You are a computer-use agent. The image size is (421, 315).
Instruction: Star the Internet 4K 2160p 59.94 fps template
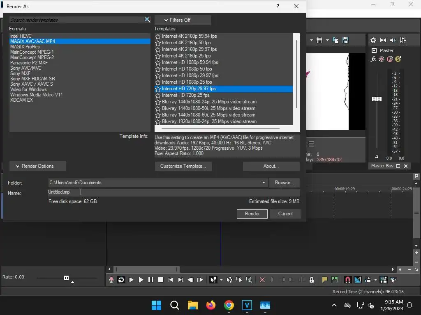(158, 36)
